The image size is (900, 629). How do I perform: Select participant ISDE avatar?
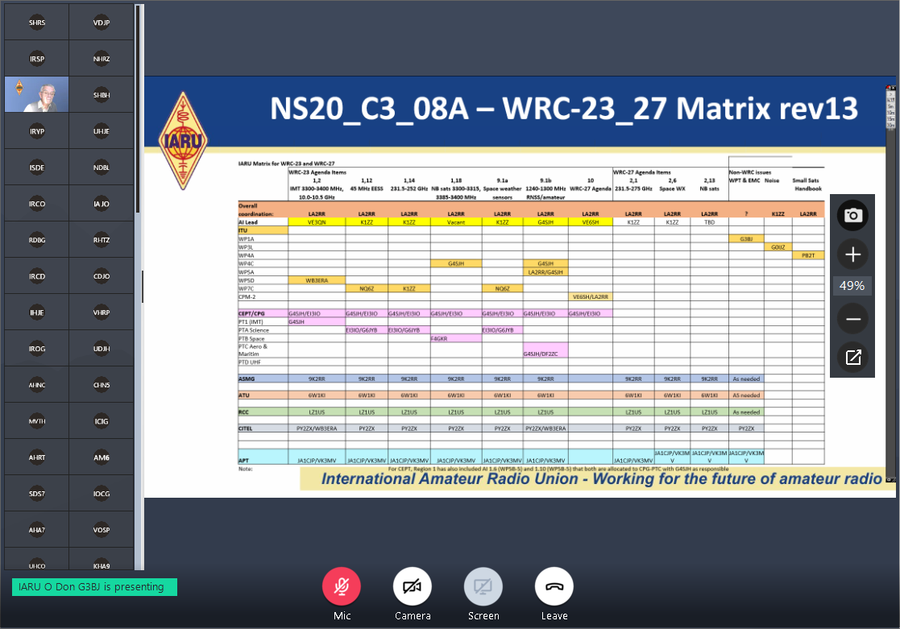click(37, 168)
